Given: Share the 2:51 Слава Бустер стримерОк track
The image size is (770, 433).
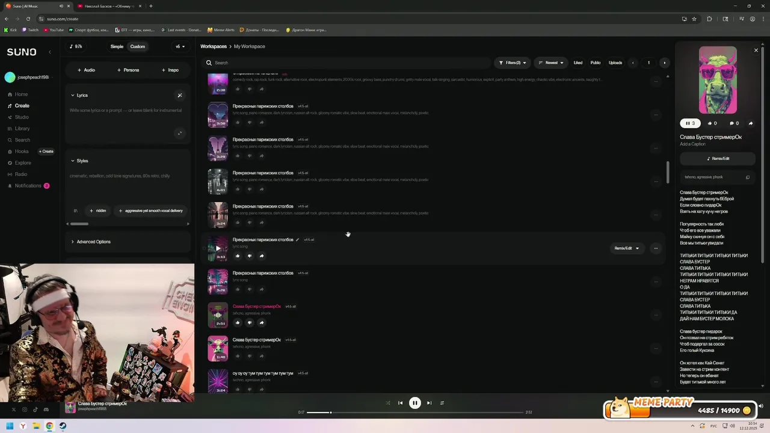Looking at the screenshot, I should (x=262, y=322).
